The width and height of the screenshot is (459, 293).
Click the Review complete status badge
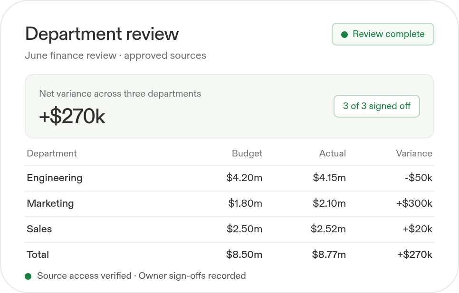382,34
